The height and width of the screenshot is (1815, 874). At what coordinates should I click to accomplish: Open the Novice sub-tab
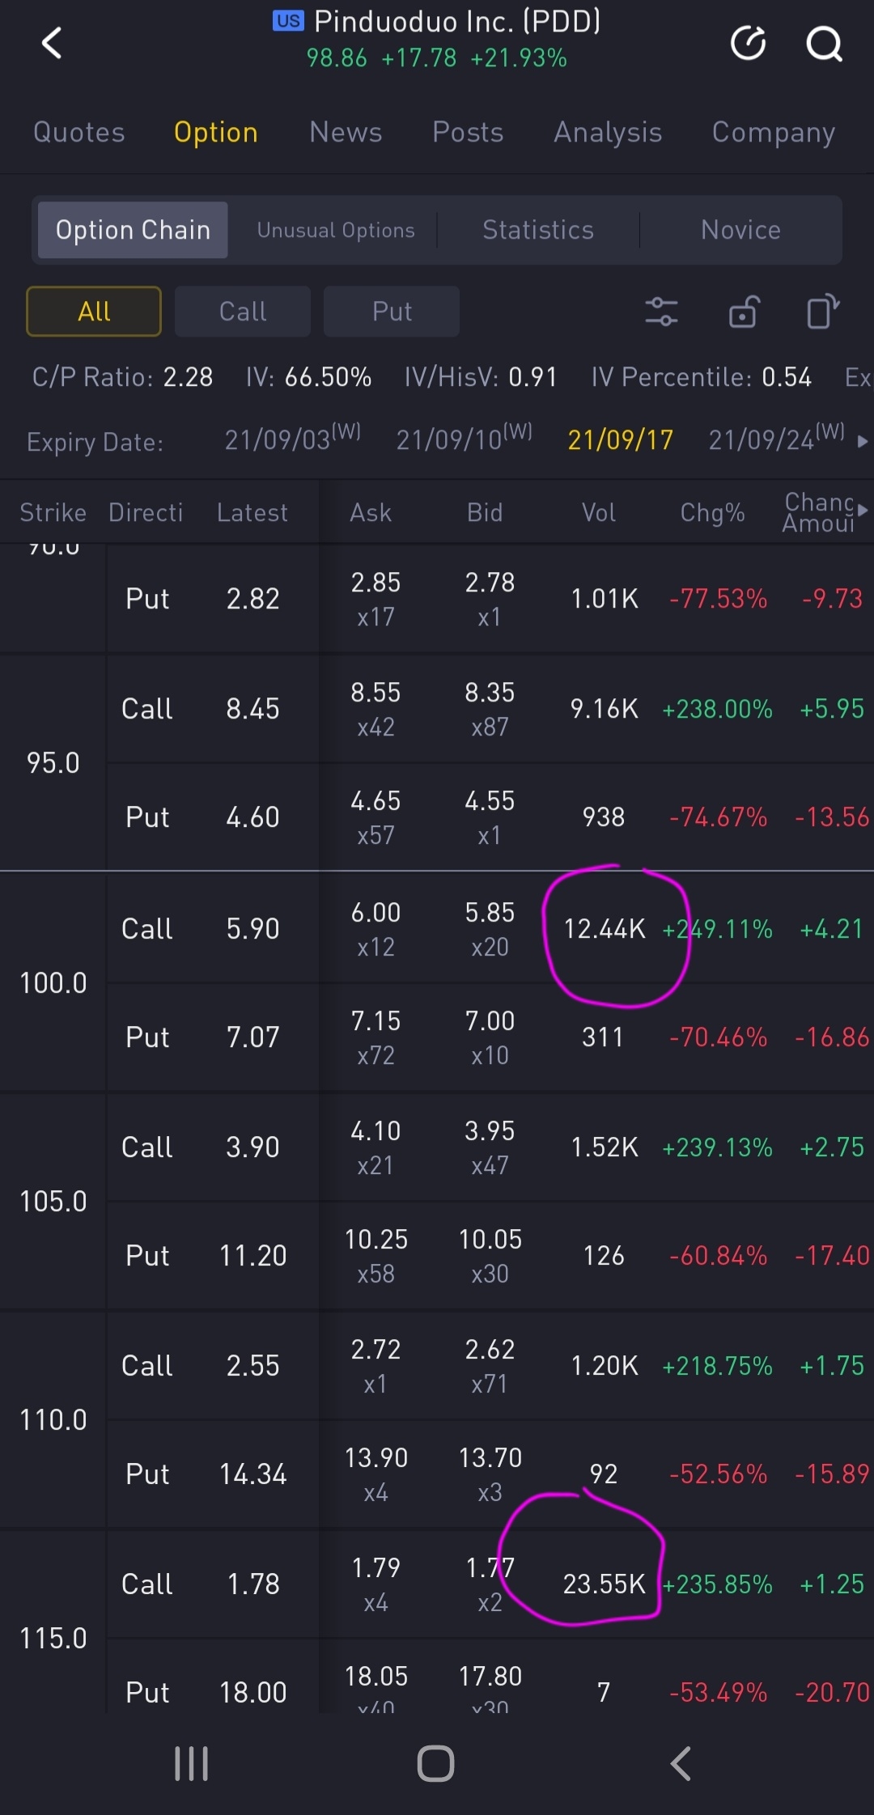(x=740, y=230)
